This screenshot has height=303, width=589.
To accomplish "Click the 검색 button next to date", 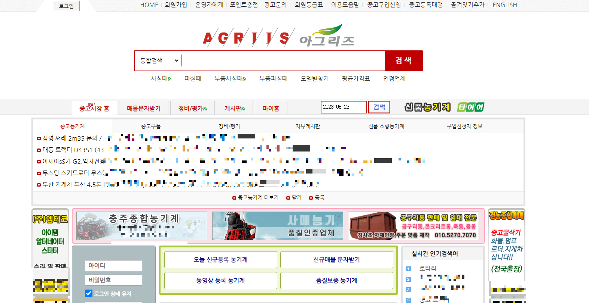I will click(x=379, y=107).
